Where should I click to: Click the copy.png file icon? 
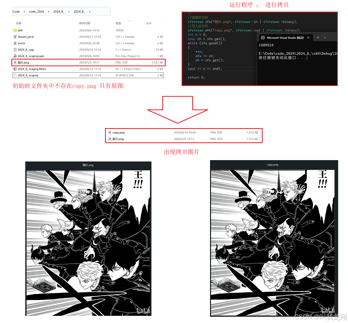tap(110, 133)
